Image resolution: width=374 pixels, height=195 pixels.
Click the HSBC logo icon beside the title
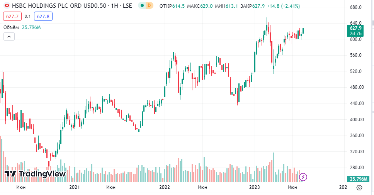(7, 5)
